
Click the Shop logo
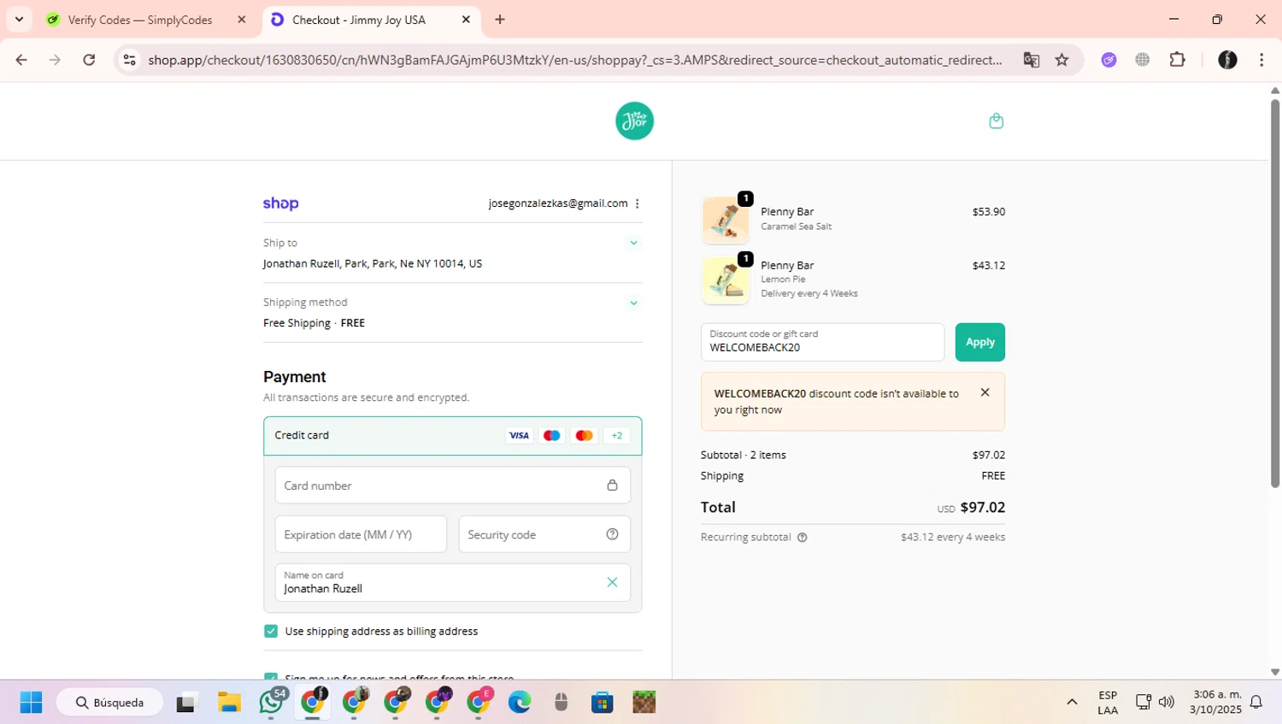pos(280,203)
